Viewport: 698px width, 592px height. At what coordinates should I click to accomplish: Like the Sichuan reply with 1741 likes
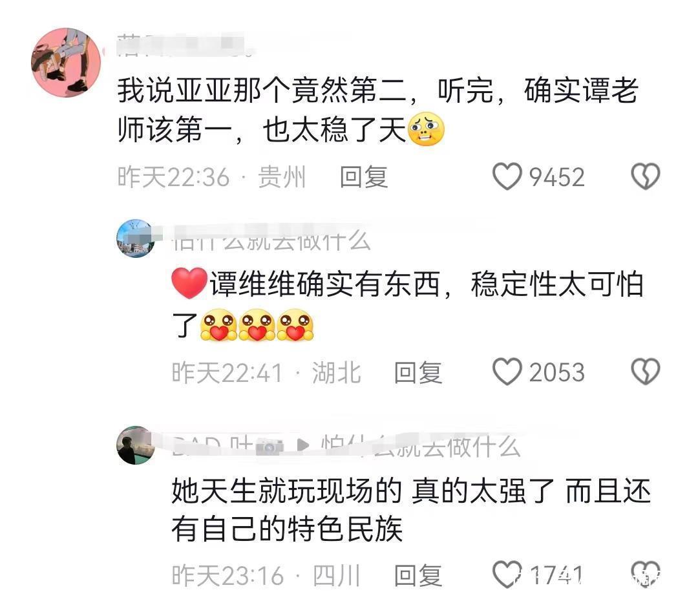pyautogui.click(x=507, y=574)
